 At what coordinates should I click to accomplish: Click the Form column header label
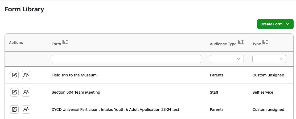(x=56, y=44)
